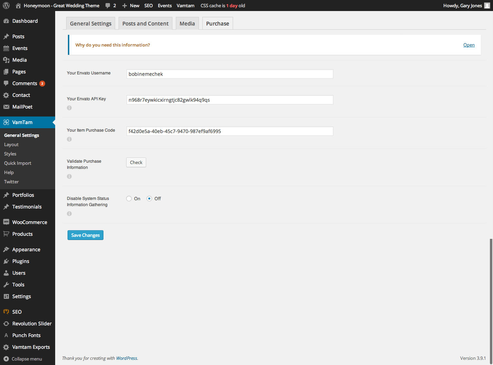Click the WordPress logo icon
Image resolution: width=493 pixels, height=365 pixels.
pyautogui.click(x=6, y=6)
